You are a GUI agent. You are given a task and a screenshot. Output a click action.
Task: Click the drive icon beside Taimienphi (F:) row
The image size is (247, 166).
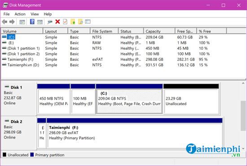(x=4, y=59)
